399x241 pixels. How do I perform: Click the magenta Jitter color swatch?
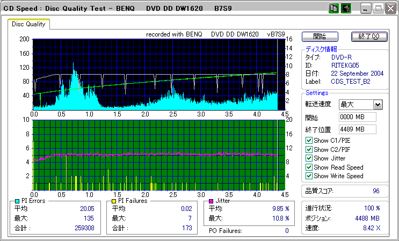pyautogui.click(x=211, y=201)
